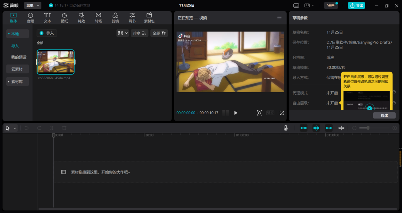Image resolution: width=402 pixels, height=213 pixels.
Task: Toggle track linkage
Action: point(329,128)
